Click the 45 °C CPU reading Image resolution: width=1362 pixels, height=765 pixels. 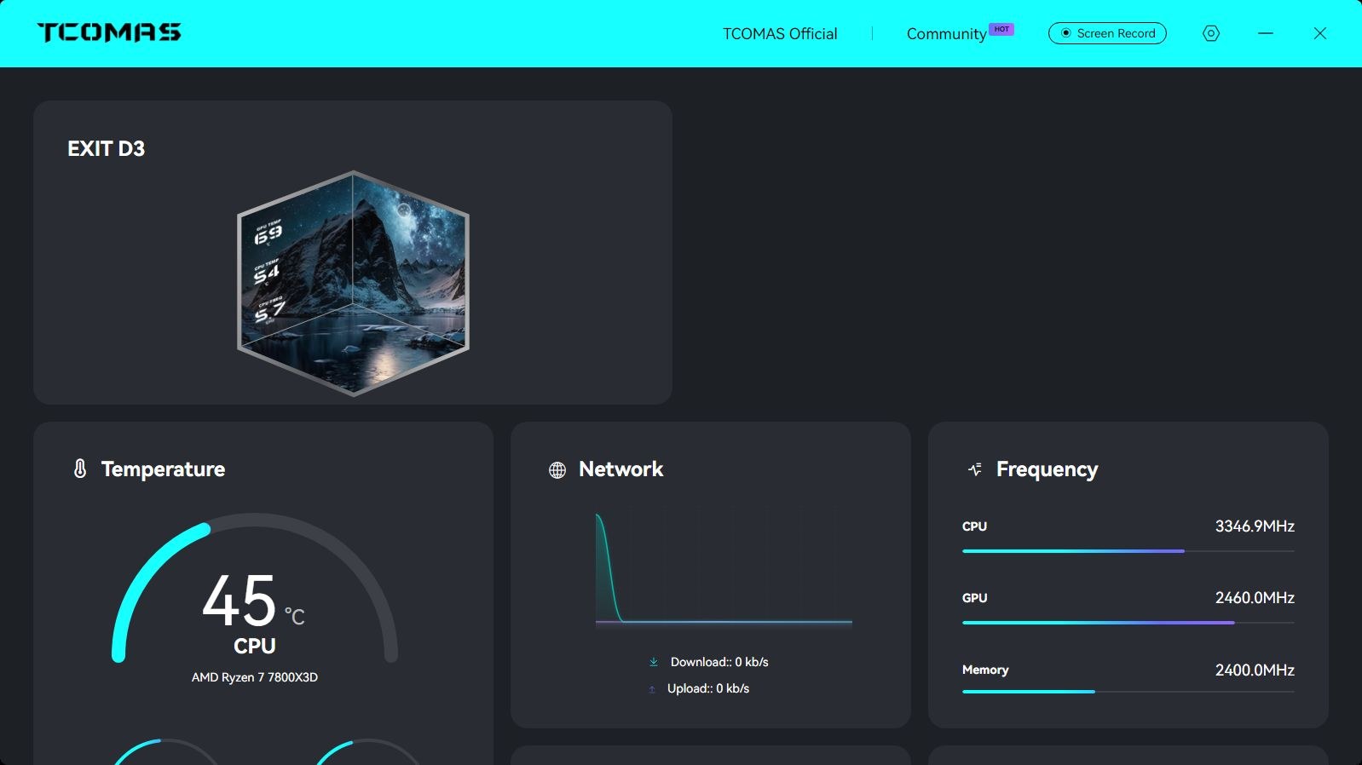click(253, 602)
